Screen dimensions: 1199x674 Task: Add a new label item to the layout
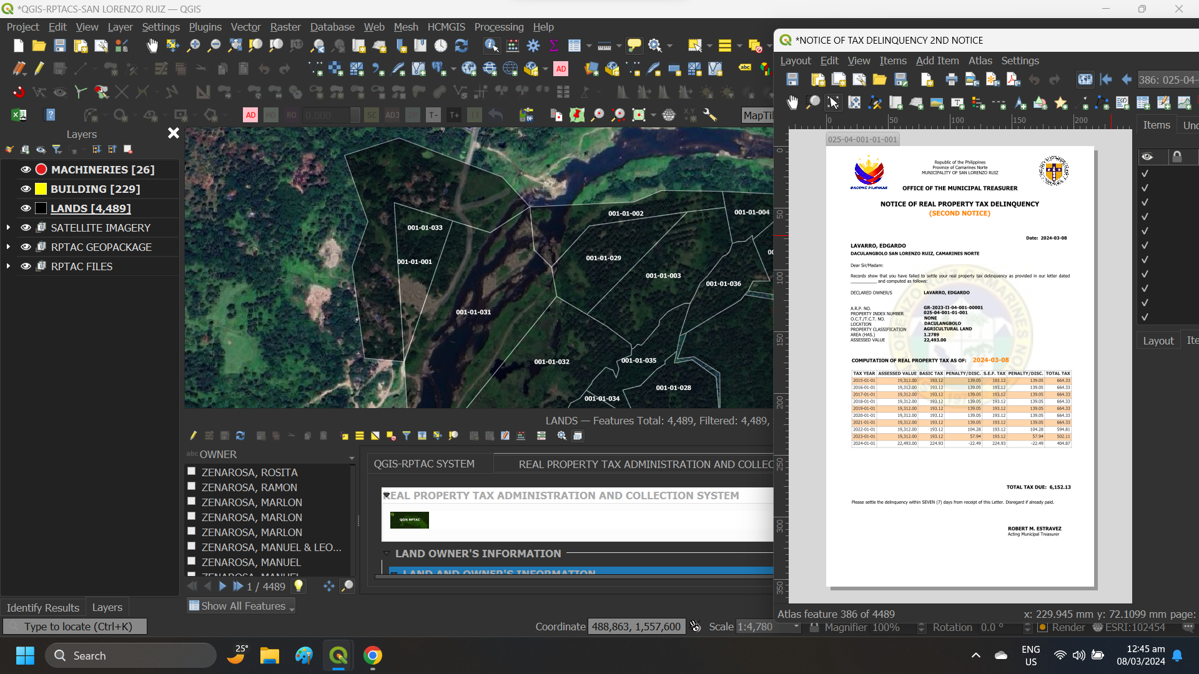pyautogui.click(x=957, y=104)
